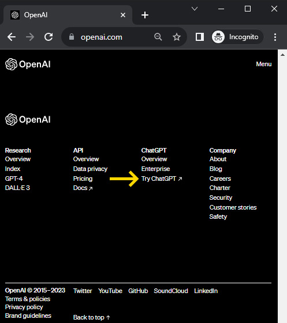The image size is (287, 323).
Task: Minimize the browser window
Action: [221, 9]
